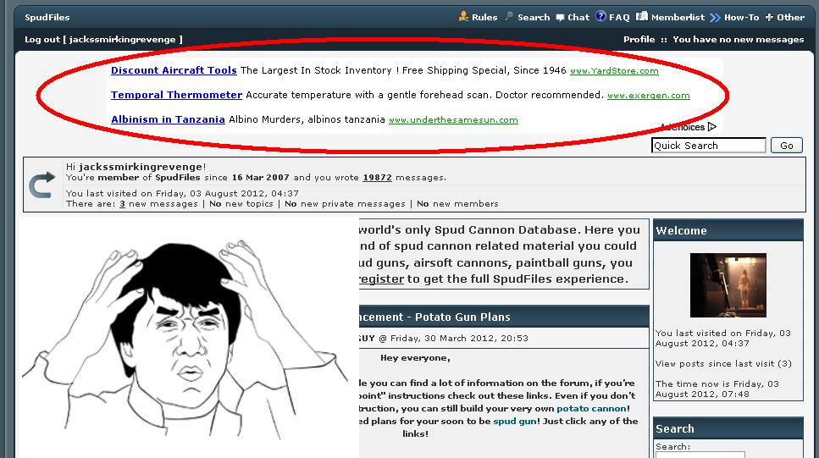Open the Profile menu item

(639, 39)
